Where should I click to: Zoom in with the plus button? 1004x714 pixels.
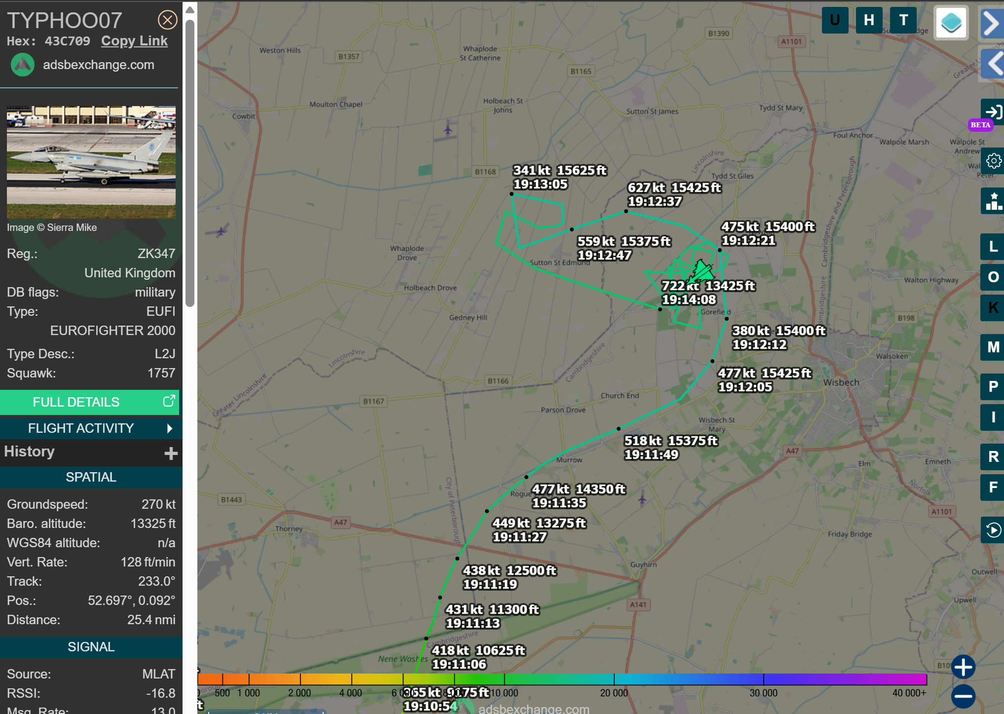pos(963,667)
